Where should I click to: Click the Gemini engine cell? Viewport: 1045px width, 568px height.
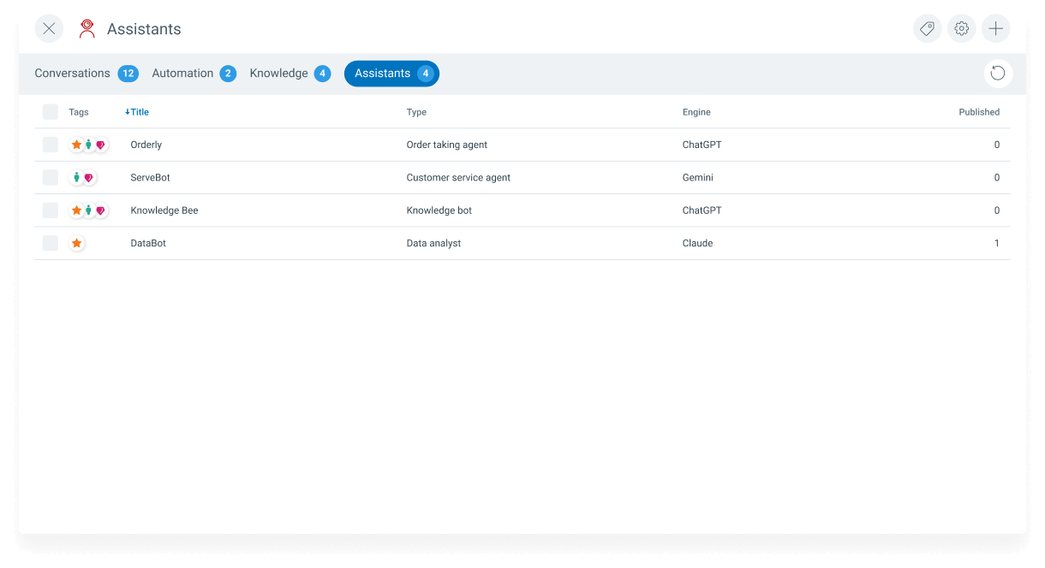pos(698,178)
